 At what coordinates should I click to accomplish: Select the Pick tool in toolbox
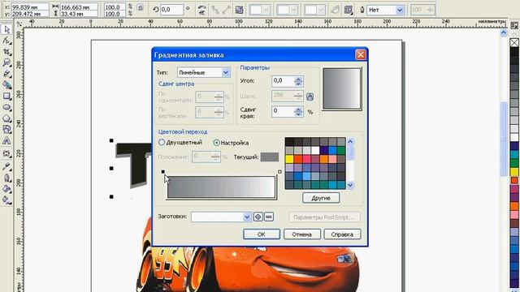point(6,29)
